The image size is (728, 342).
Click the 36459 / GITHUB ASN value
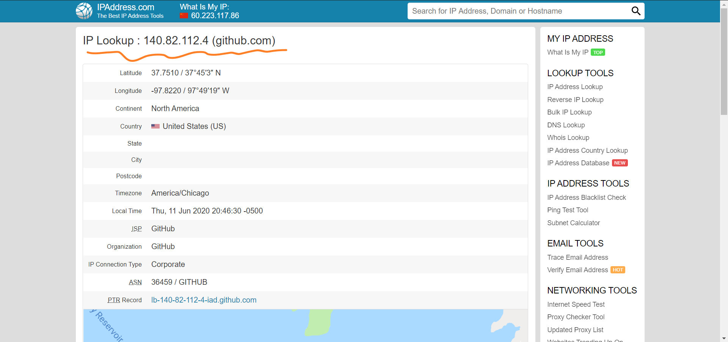coord(179,282)
